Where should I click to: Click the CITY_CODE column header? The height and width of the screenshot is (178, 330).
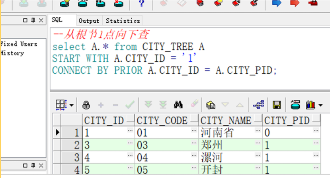[x=166, y=120]
